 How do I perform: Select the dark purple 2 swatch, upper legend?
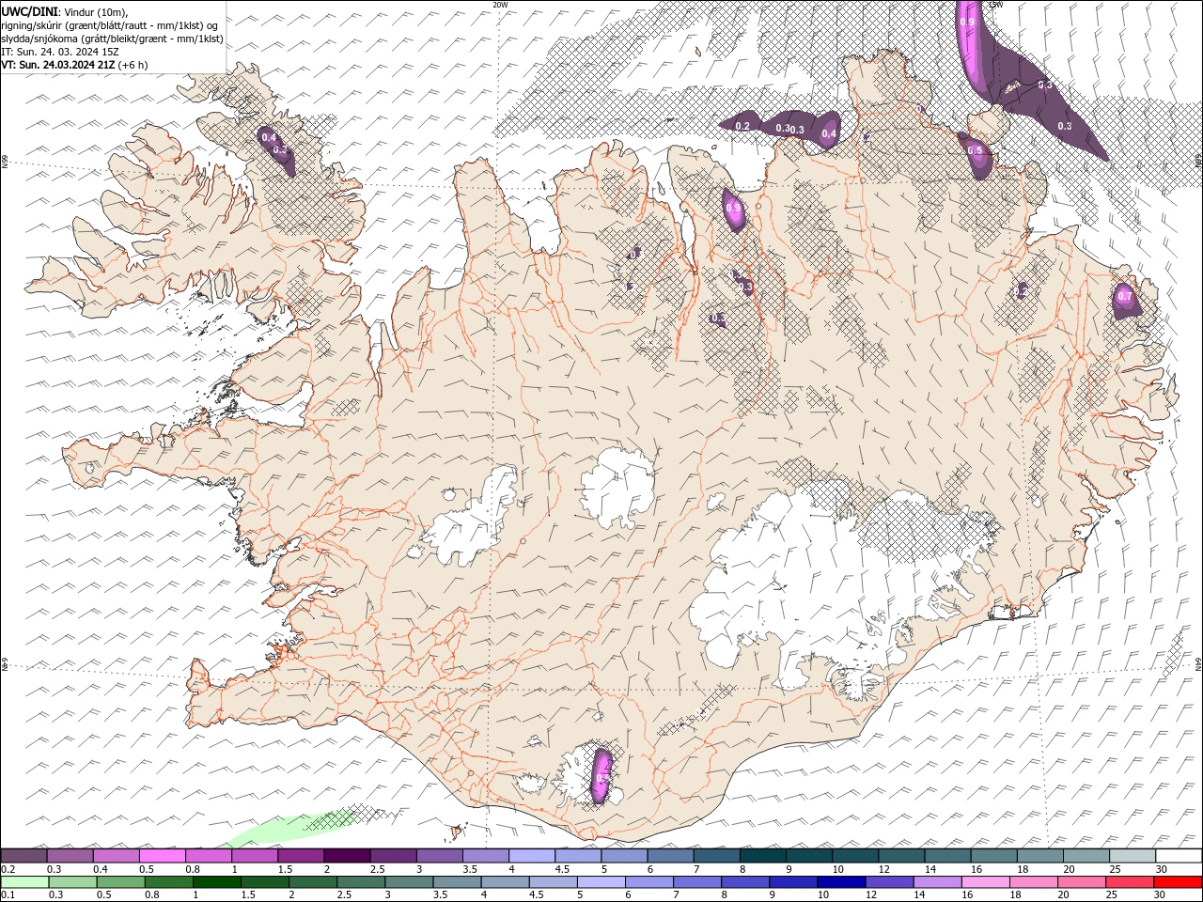[347, 856]
